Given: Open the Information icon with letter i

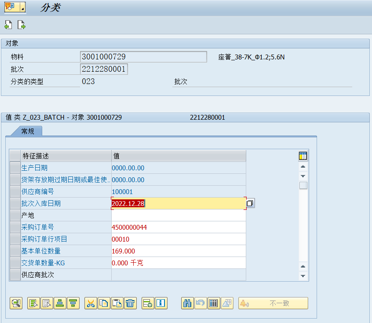Looking at the screenshot, I should coord(161,303).
